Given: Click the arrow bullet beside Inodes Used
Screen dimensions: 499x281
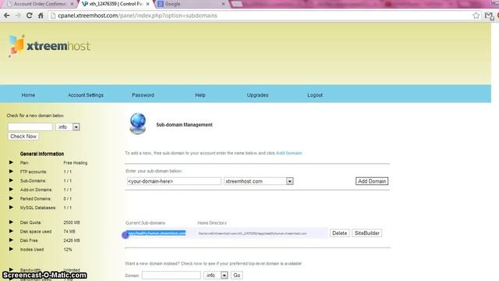Looking at the screenshot, I should pos(11,249).
